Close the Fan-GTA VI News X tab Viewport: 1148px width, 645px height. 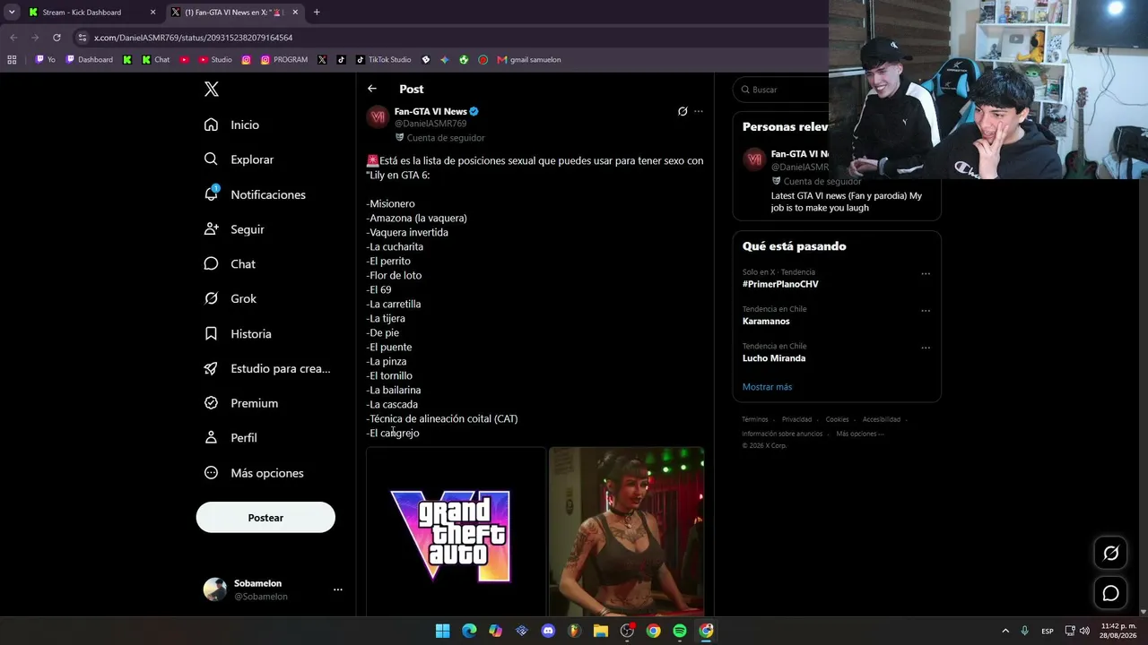point(295,13)
